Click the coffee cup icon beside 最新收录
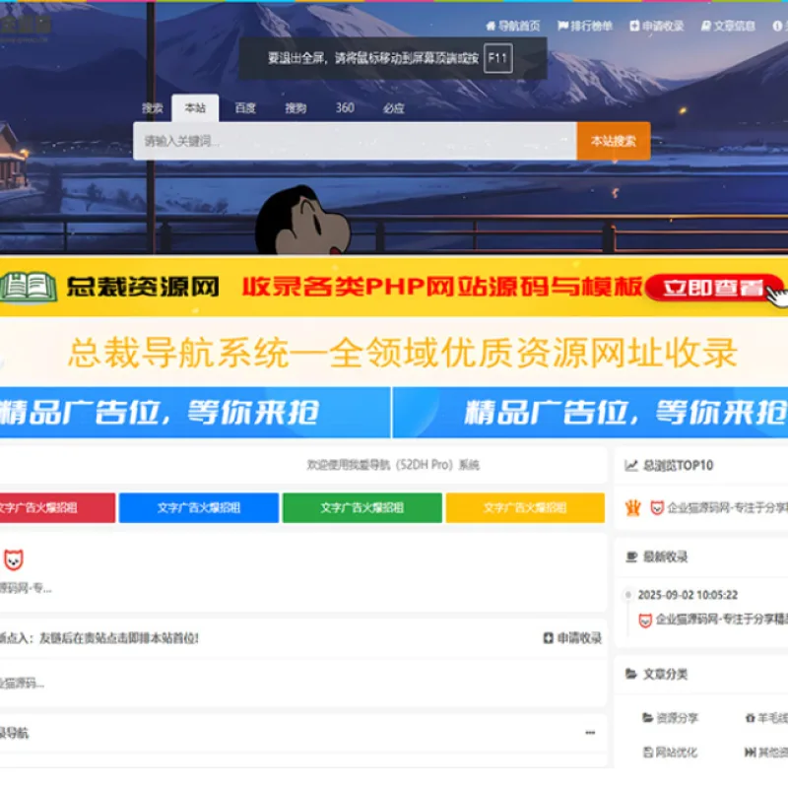 tap(631, 557)
